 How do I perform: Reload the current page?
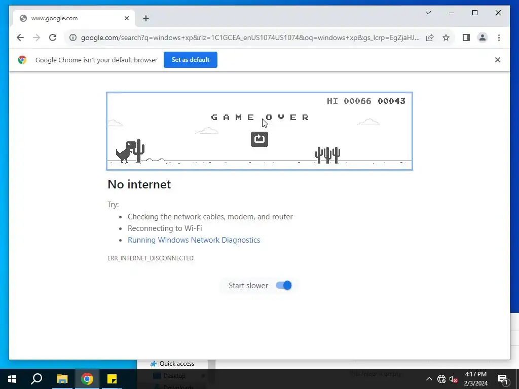click(x=53, y=37)
